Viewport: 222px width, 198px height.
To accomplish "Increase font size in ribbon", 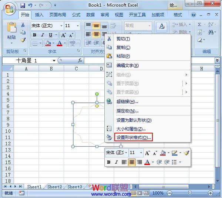I will (x=63, y=35).
